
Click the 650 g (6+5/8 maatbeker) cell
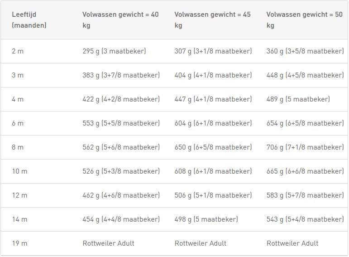tap(213, 147)
